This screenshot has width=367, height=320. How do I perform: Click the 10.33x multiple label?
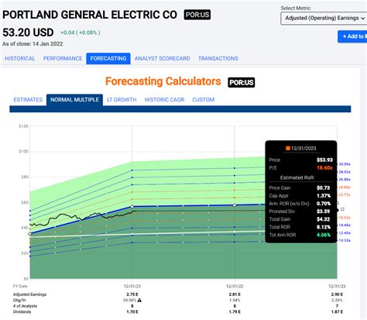click(x=345, y=240)
